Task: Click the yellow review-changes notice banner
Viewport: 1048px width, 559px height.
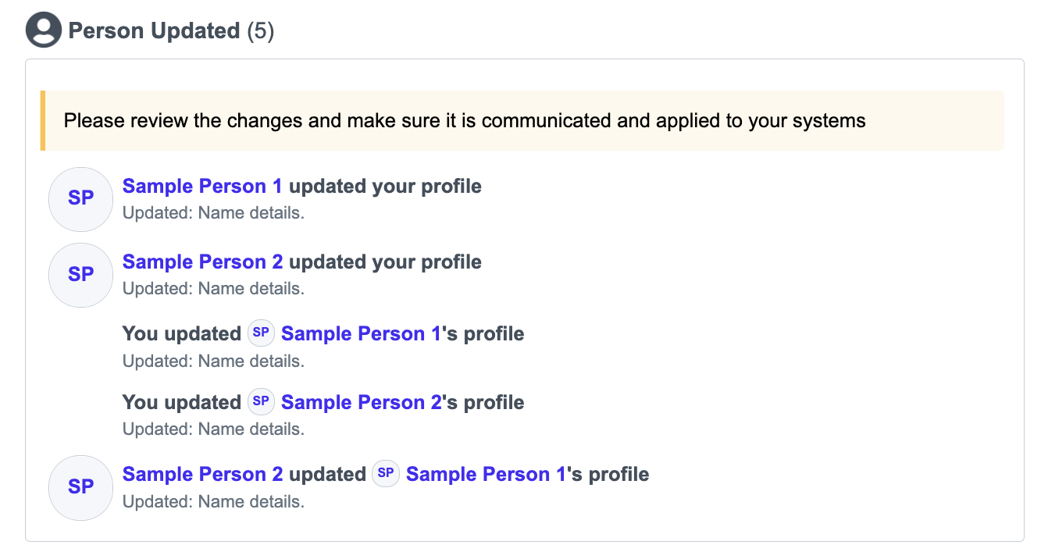Action: click(x=522, y=121)
